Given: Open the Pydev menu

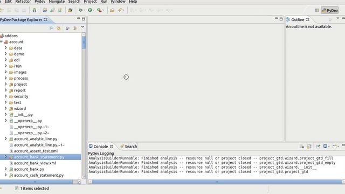Looking at the screenshot, I should (x=40, y=2).
